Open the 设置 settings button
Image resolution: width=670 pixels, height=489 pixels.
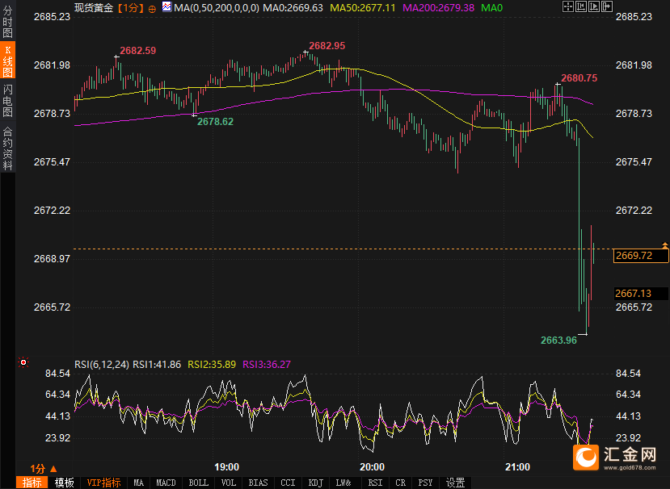[456, 483]
